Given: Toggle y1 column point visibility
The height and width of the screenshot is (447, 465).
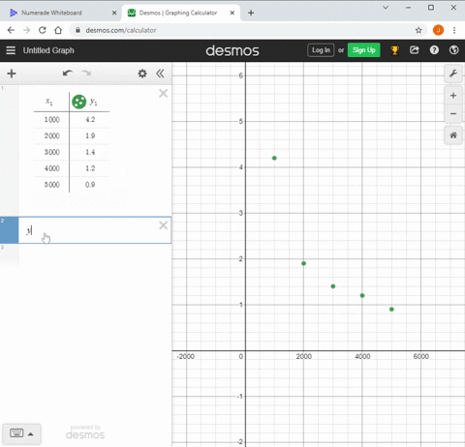Looking at the screenshot, I should [x=78, y=102].
